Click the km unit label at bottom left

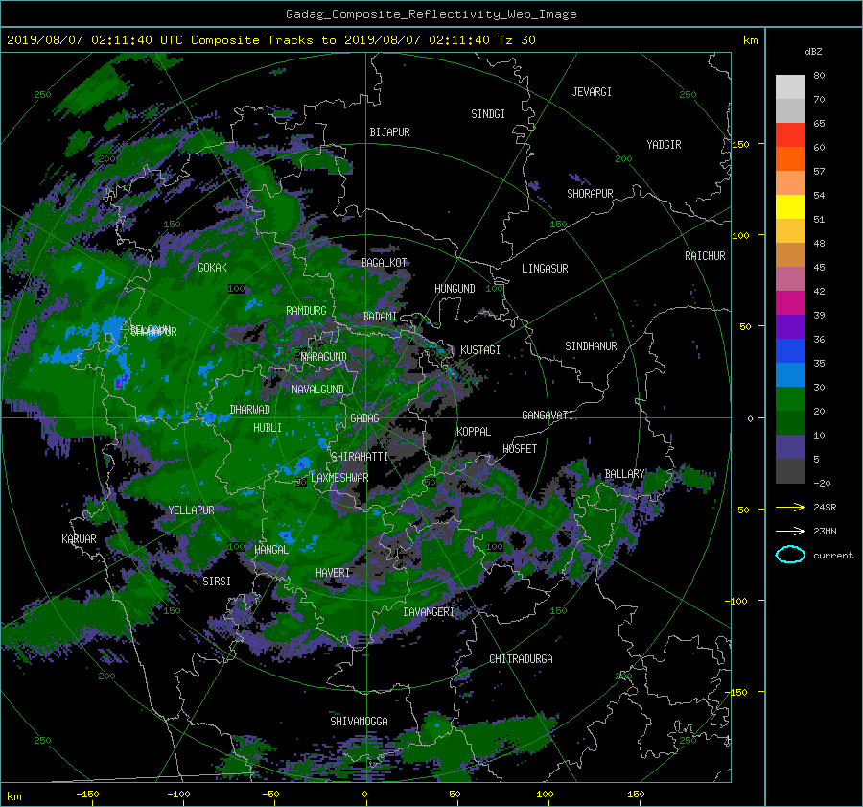(13, 796)
